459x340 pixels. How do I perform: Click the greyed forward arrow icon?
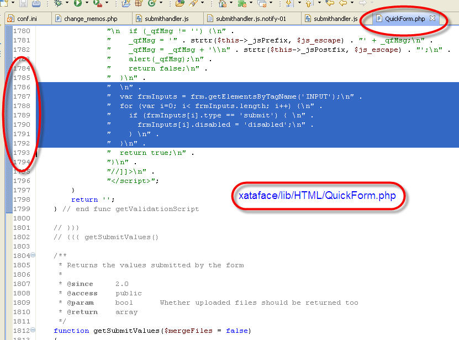[x=363, y=3]
